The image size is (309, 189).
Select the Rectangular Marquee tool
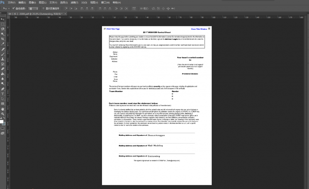3,24
